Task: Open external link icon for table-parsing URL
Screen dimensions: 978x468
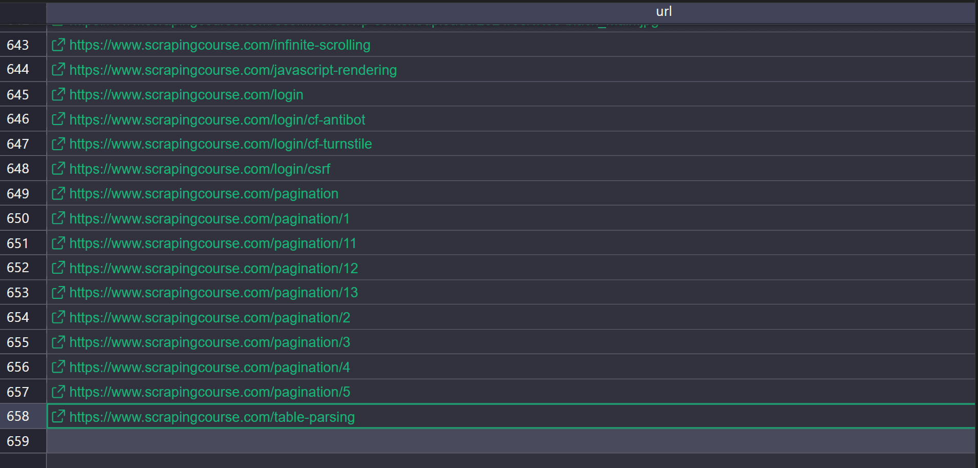Action: 58,416
